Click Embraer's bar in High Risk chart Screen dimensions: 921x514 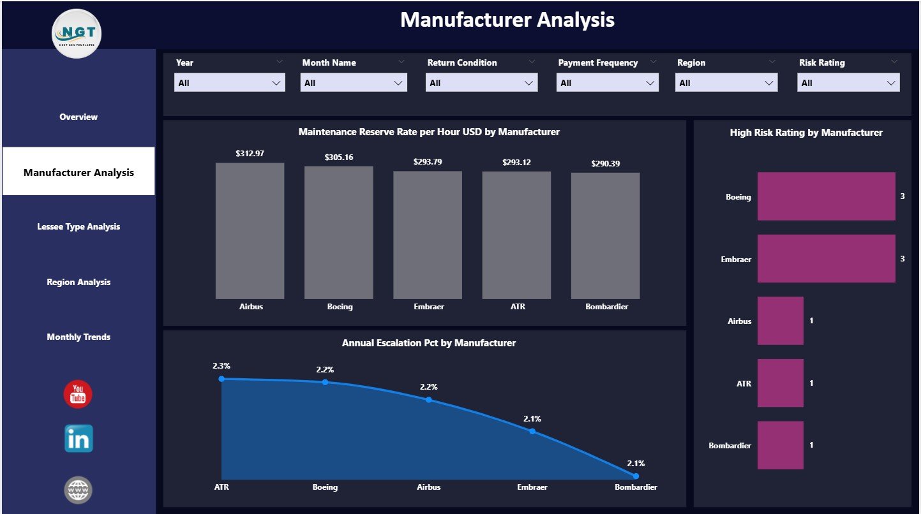click(x=826, y=258)
